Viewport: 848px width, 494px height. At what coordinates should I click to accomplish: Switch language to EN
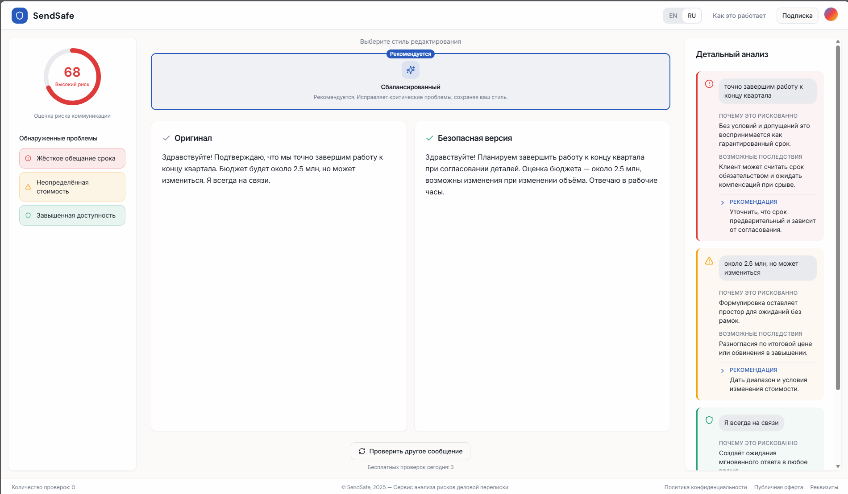pos(673,16)
